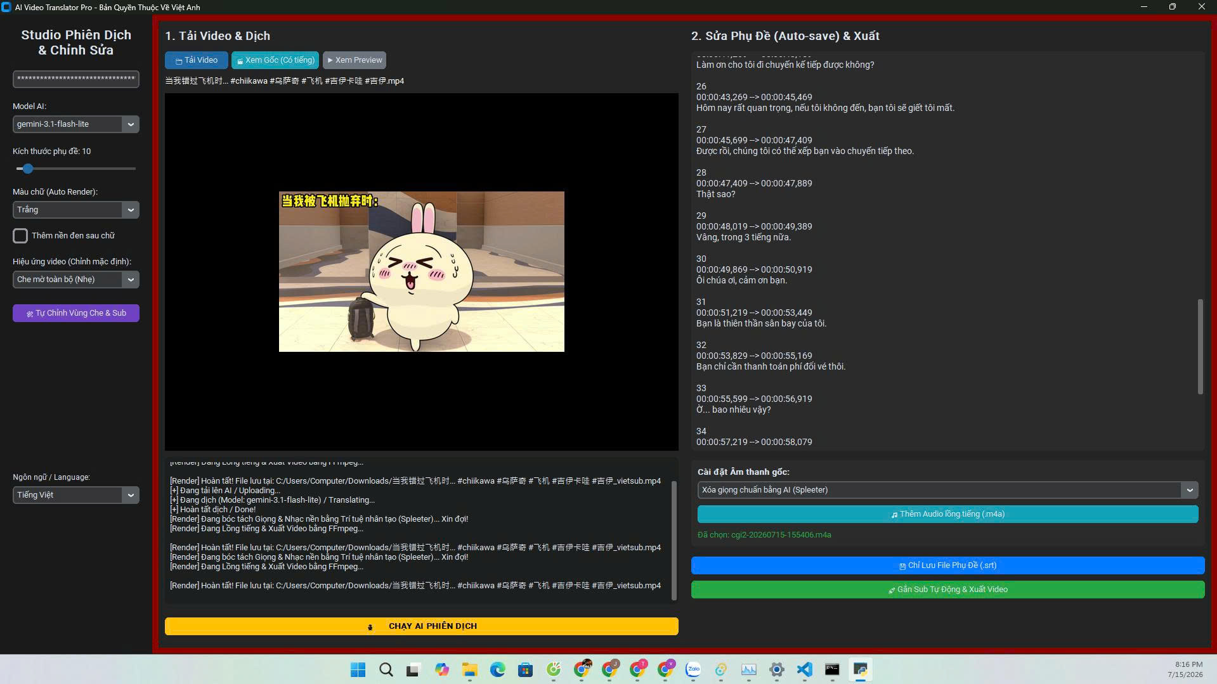The width and height of the screenshot is (1217, 684).
Task: Open the Windows Start menu
Action: [358, 670]
